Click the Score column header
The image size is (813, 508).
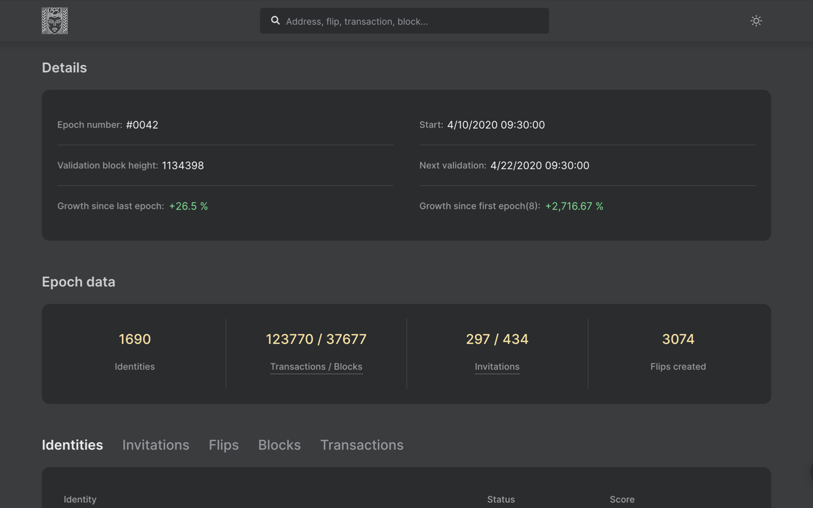point(622,499)
